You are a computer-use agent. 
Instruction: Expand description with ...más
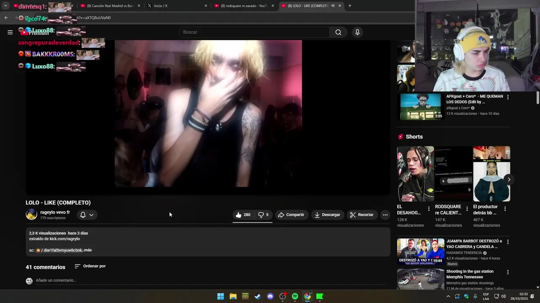(x=88, y=250)
